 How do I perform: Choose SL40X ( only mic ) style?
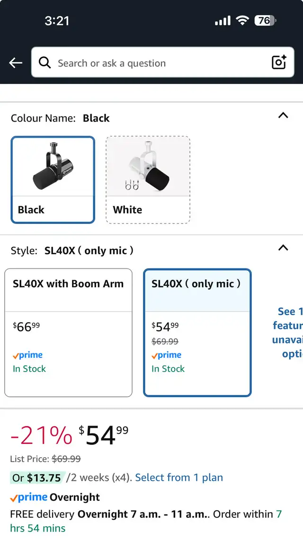tap(197, 333)
